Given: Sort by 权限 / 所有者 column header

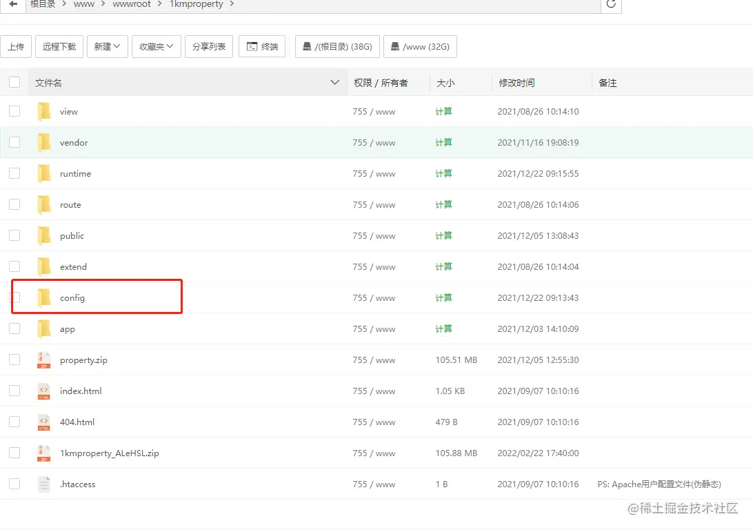Looking at the screenshot, I should [381, 83].
